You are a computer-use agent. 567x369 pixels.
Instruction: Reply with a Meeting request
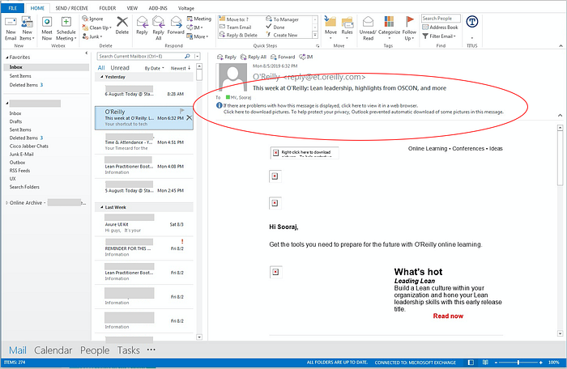point(199,19)
